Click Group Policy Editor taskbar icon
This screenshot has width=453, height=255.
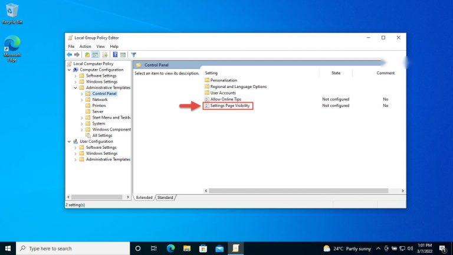[x=236, y=249]
